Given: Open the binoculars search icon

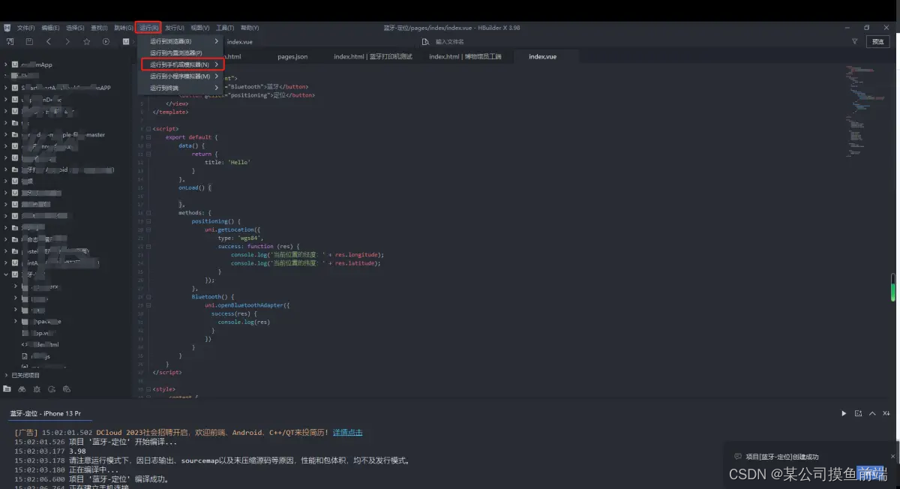Looking at the screenshot, I should (x=22, y=389).
